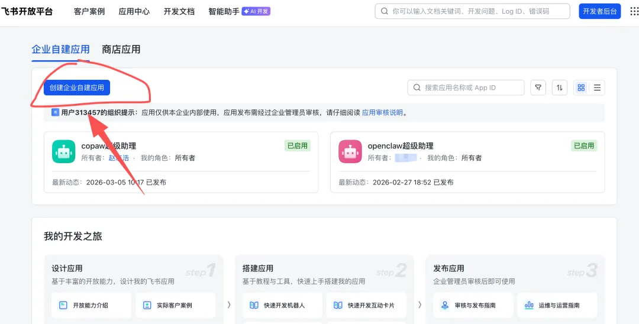Viewport: 639px width, 324px height.
Task: Click the magnifier icon in top search
Action: pyautogui.click(x=384, y=11)
